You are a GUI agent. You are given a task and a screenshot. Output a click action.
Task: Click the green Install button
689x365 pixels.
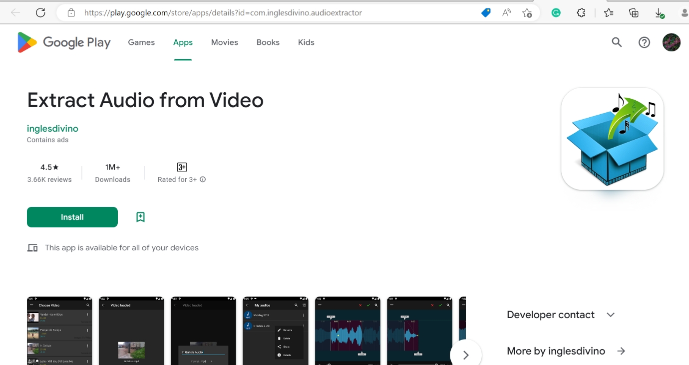pyautogui.click(x=72, y=217)
